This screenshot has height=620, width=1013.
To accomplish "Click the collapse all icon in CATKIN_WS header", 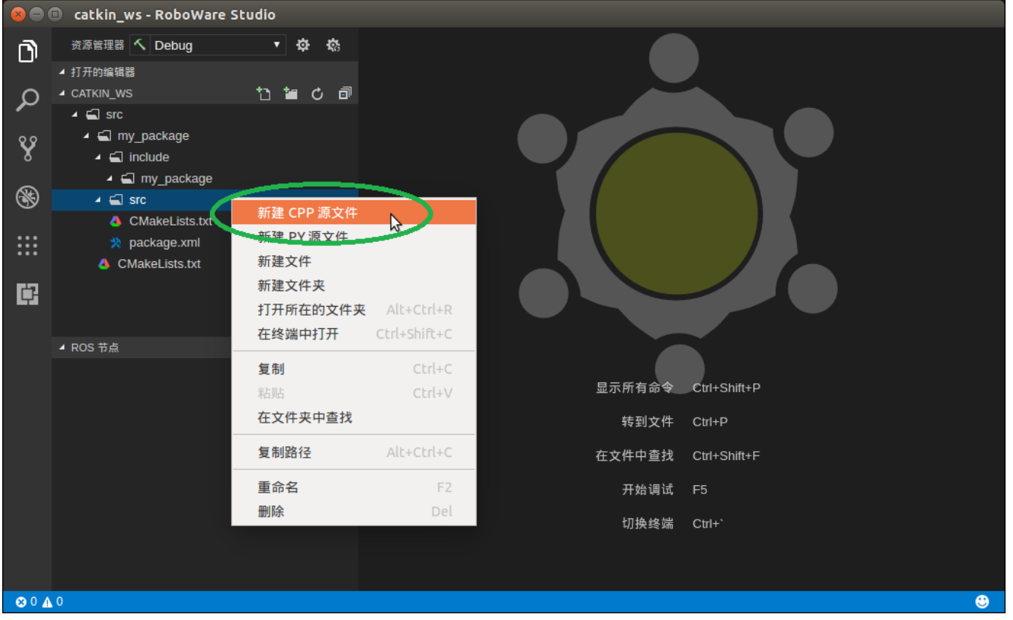I will click(x=344, y=94).
